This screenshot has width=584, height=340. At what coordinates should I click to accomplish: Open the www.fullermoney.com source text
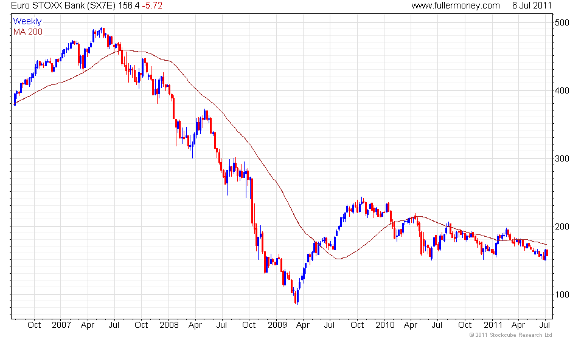[x=456, y=5]
